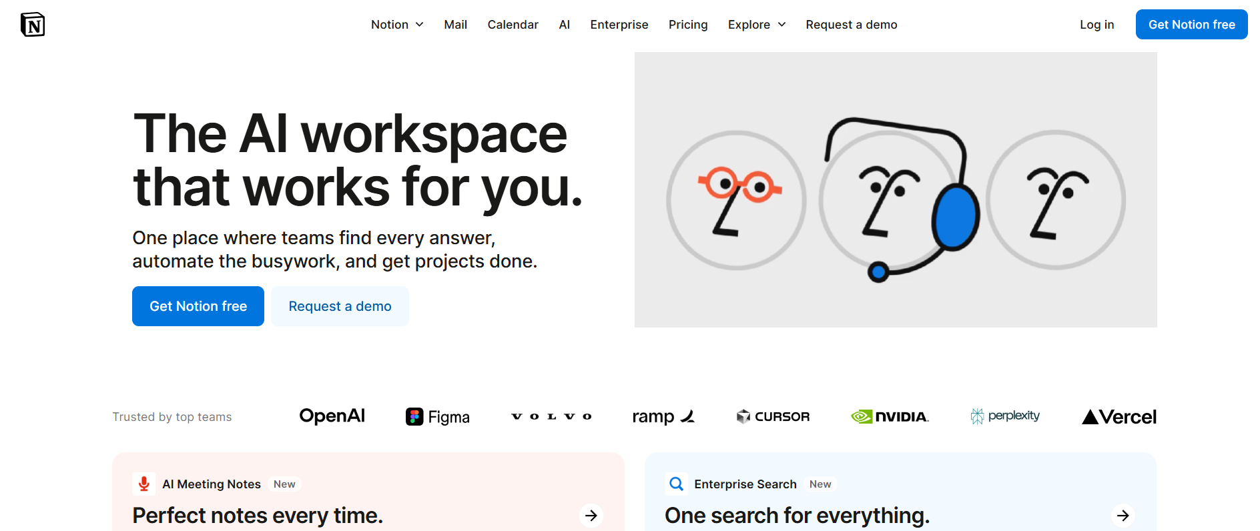Screen dimensions: 1260x531
Task: Click the hero faces illustration
Action: pyautogui.click(x=896, y=190)
